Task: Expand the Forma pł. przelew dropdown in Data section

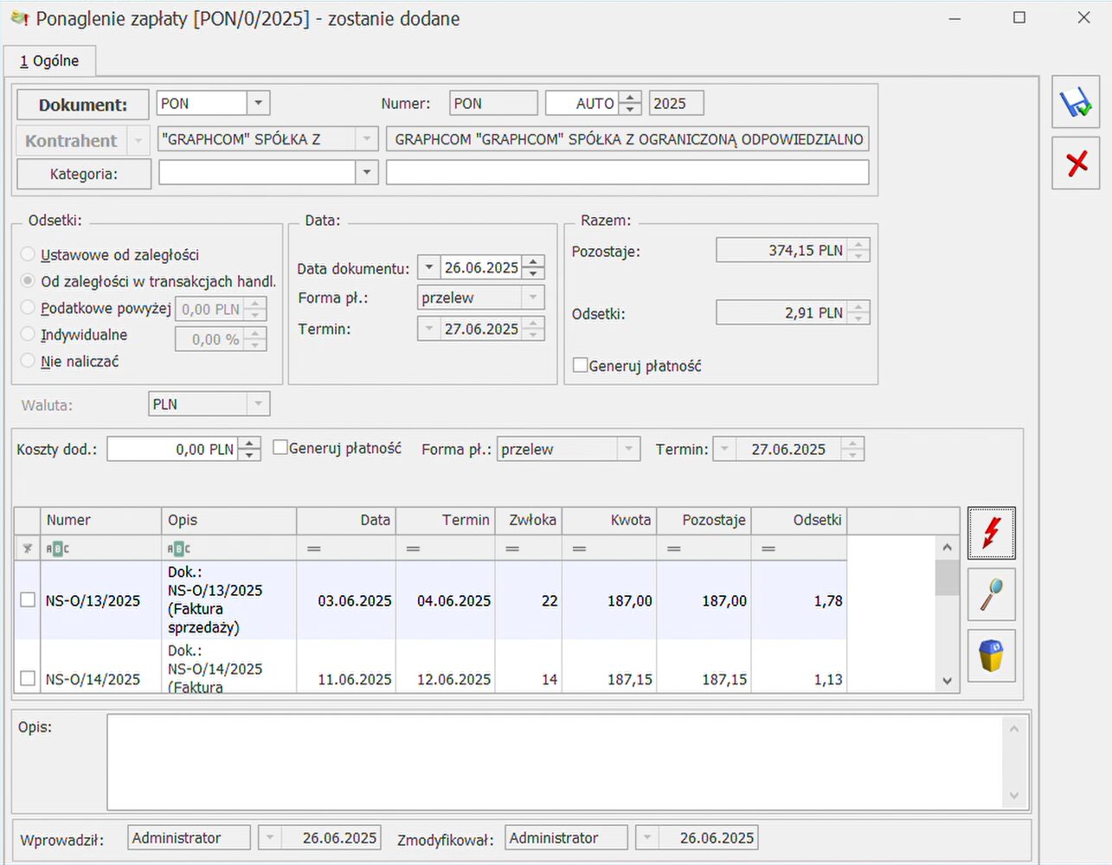Action: click(x=533, y=298)
